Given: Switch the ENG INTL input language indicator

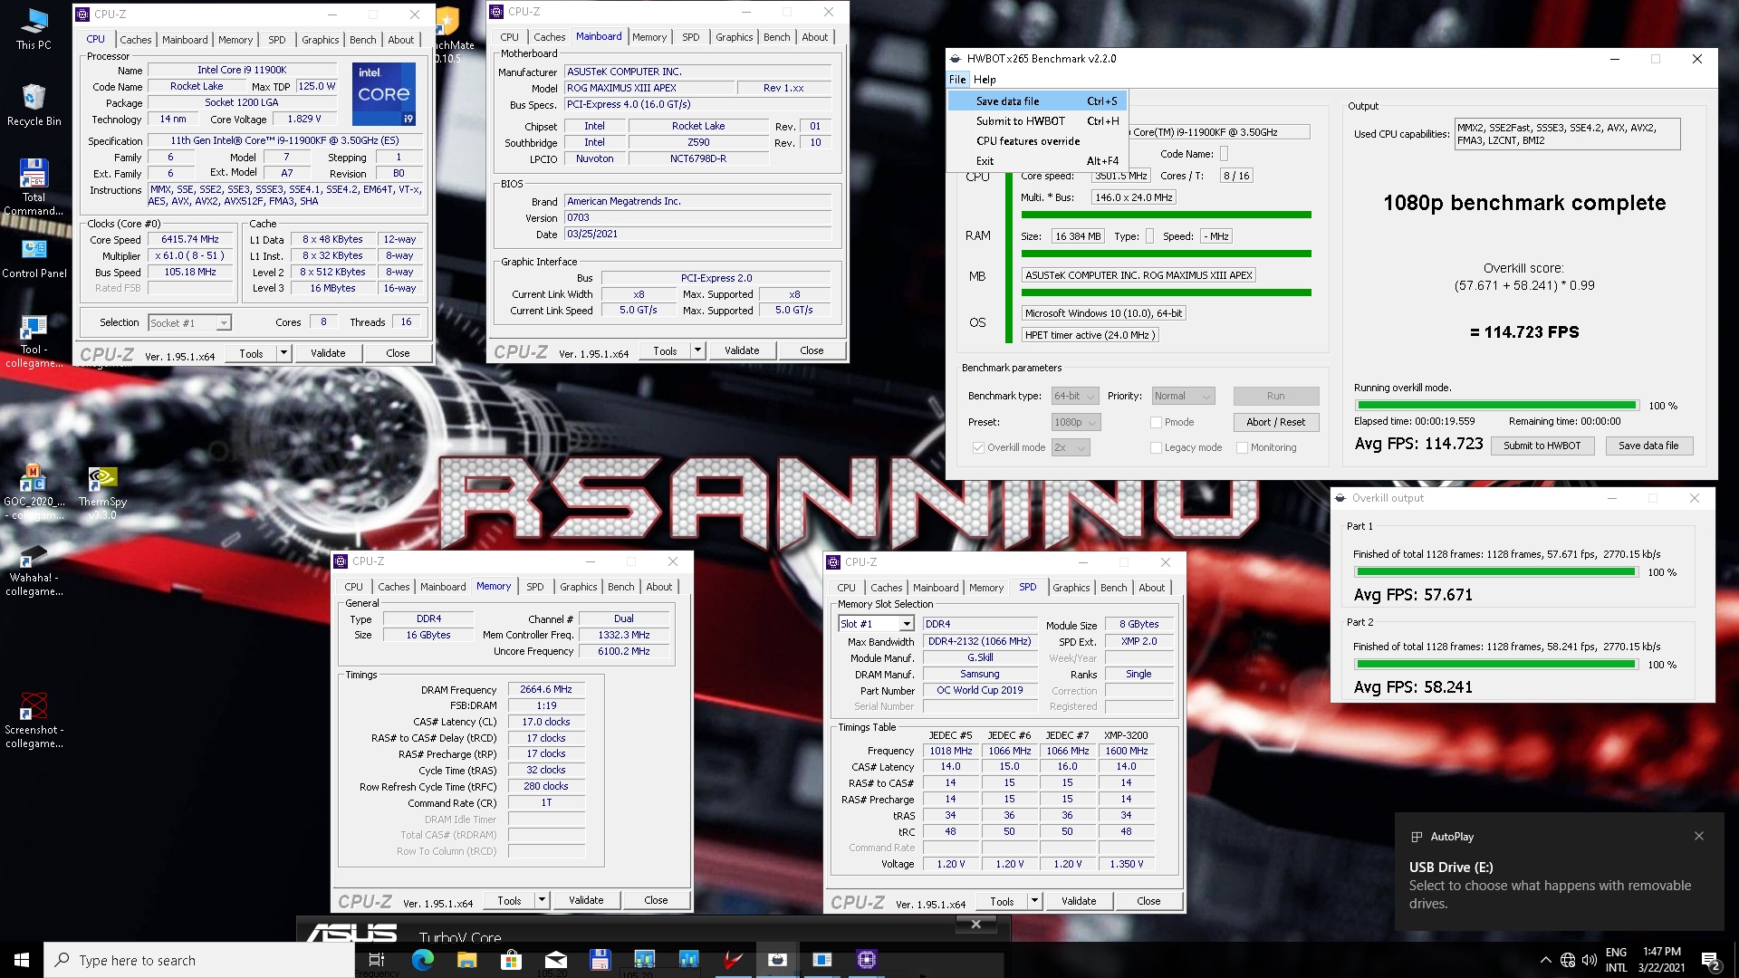Looking at the screenshot, I should click(1616, 960).
